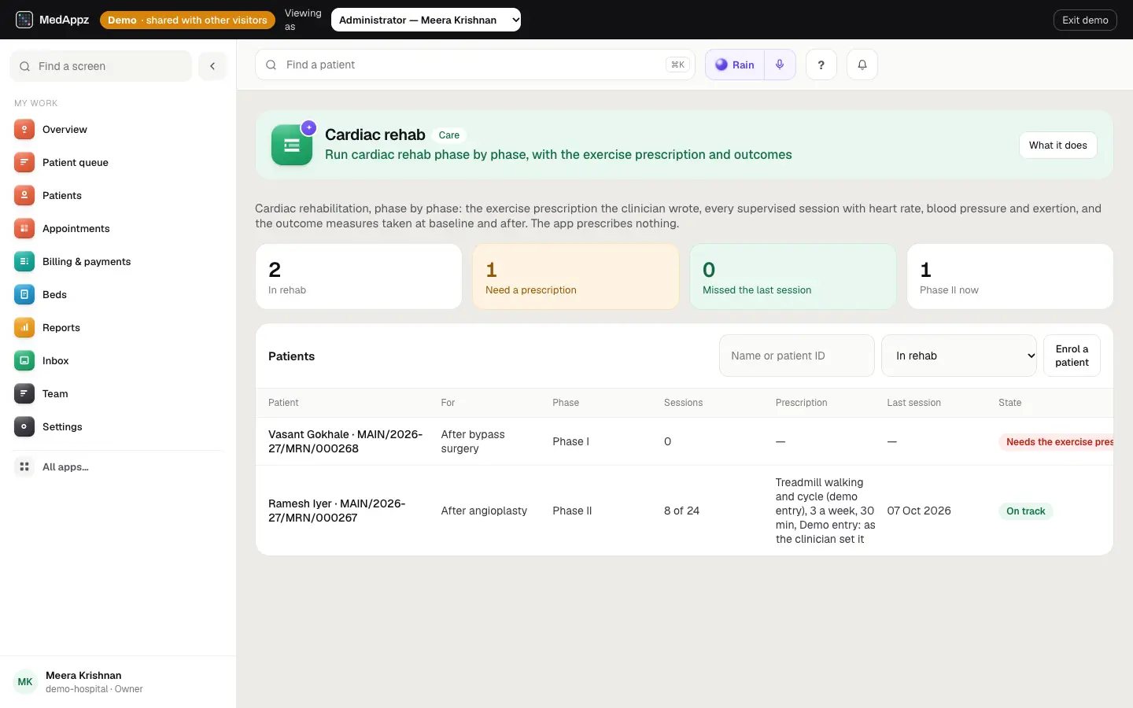Open the In rehab filter dropdown
The height and width of the screenshot is (708, 1133).
tap(960, 356)
